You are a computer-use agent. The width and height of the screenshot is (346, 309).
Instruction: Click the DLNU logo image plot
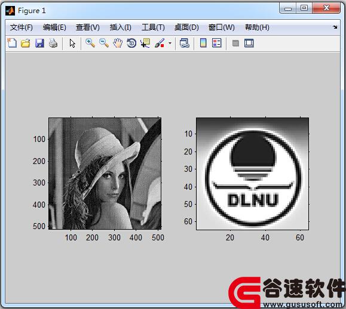(252, 174)
